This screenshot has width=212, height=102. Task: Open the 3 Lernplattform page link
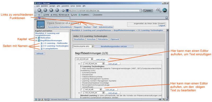pos(50,49)
